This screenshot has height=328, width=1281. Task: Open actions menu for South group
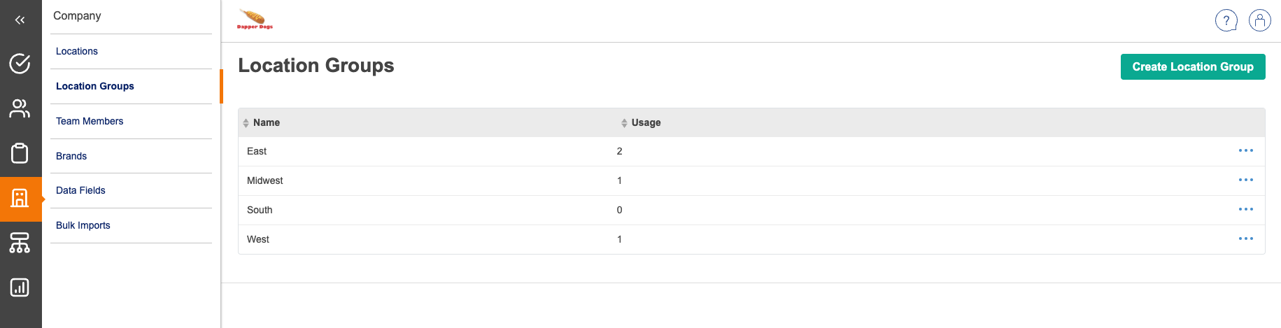click(1246, 210)
